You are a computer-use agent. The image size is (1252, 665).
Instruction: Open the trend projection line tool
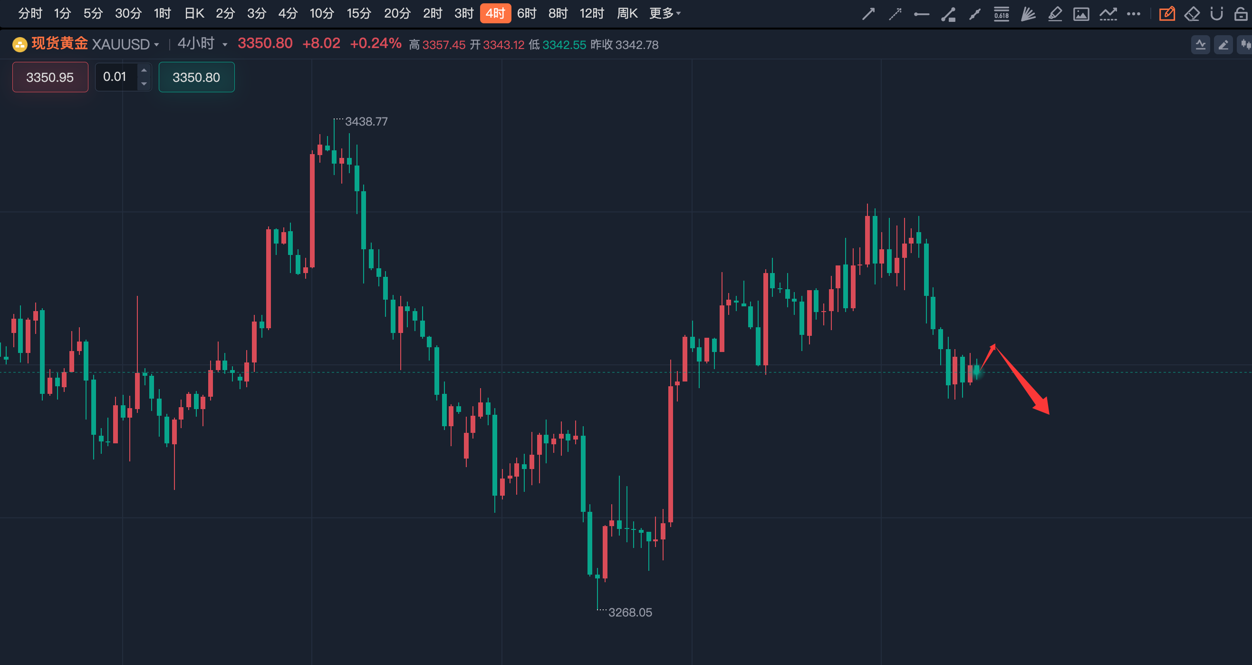click(1108, 14)
